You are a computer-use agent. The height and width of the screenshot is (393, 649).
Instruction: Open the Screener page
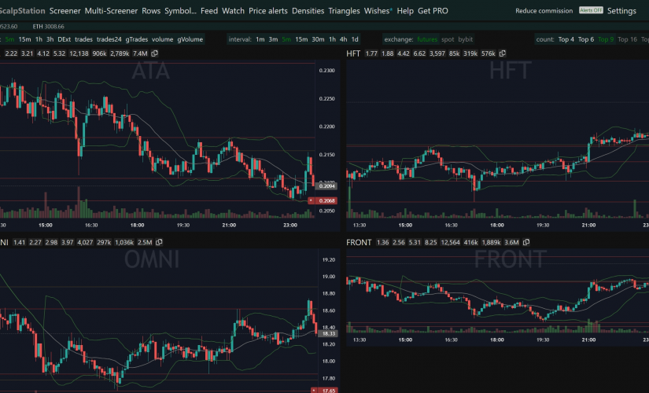tap(65, 11)
